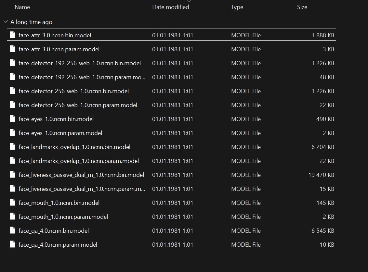The width and height of the screenshot is (368, 272).
Task: Select face_eyes_1.0.ncnn.param.model file name
Action: (60, 133)
